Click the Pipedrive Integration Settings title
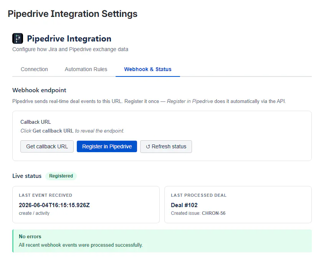326x259 pixels. (x=73, y=14)
